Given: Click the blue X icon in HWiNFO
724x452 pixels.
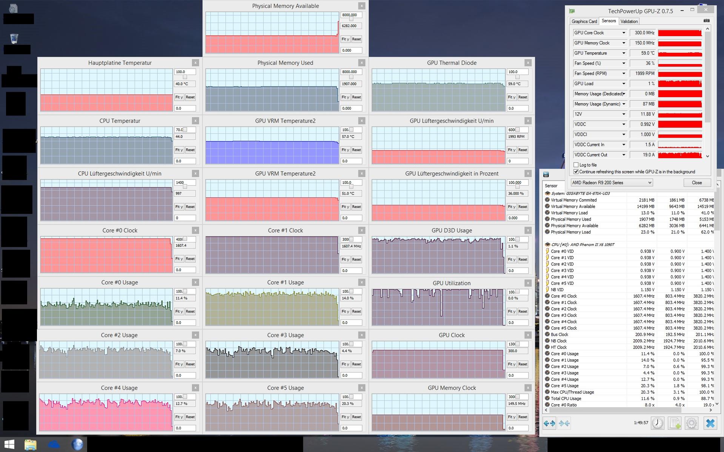Looking at the screenshot, I should coord(710,423).
